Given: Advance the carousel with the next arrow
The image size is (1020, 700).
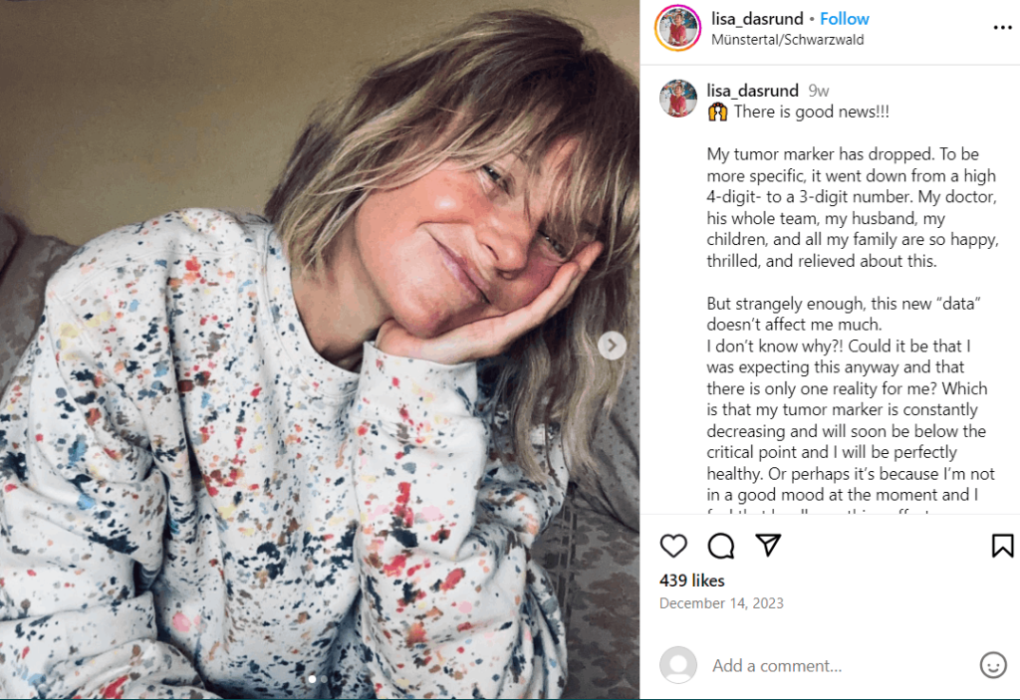Looking at the screenshot, I should [612, 345].
